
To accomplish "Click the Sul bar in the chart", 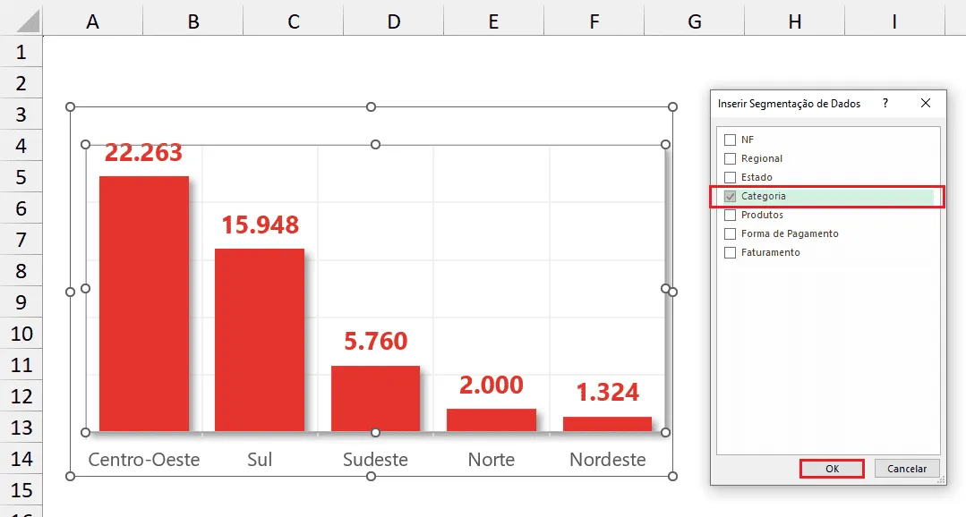I will 260,341.
